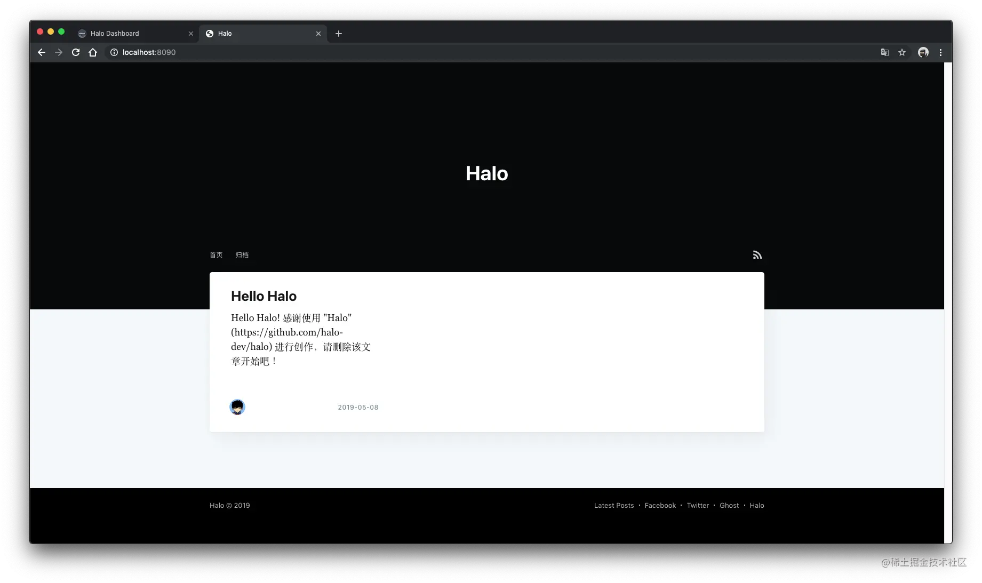This screenshot has height=583, width=982.
Task: Switch to the Halo Dashboard tab
Action: [x=135, y=34]
